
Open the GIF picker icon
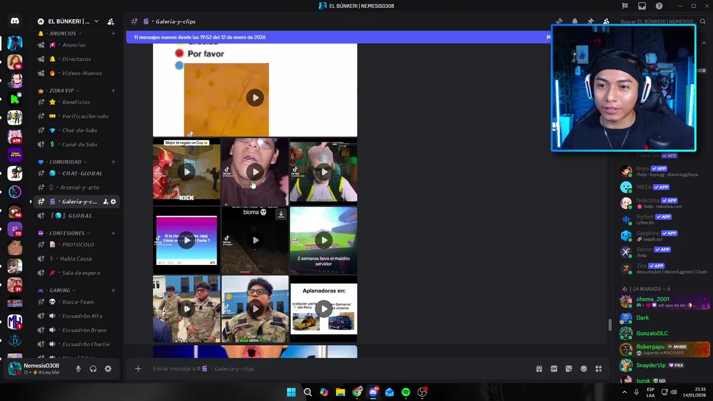point(554,369)
